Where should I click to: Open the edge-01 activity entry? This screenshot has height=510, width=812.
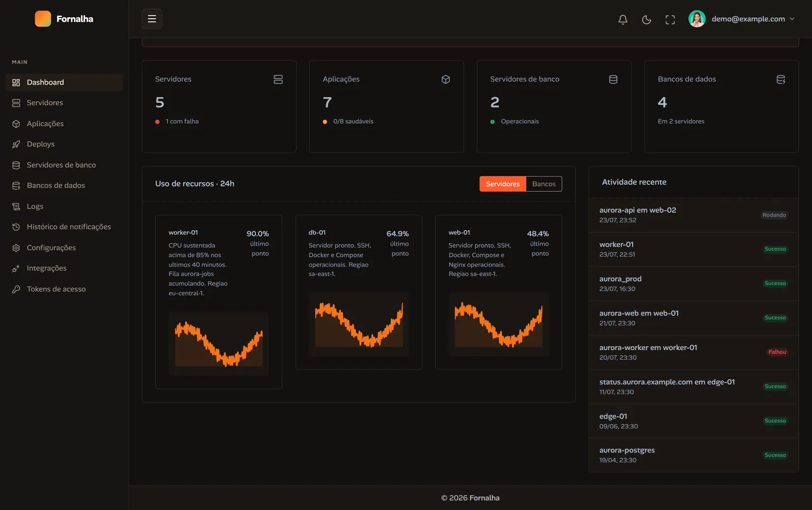[694, 421]
